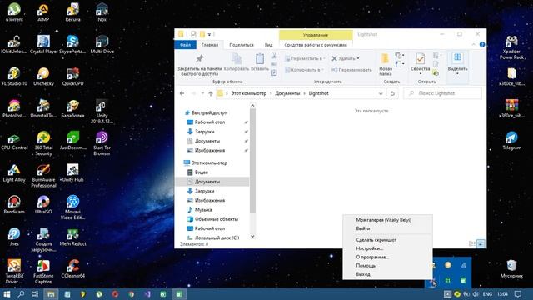The image size is (533, 300).
Task: Open Start Tor Browser shortcut
Action: [102, 143]
